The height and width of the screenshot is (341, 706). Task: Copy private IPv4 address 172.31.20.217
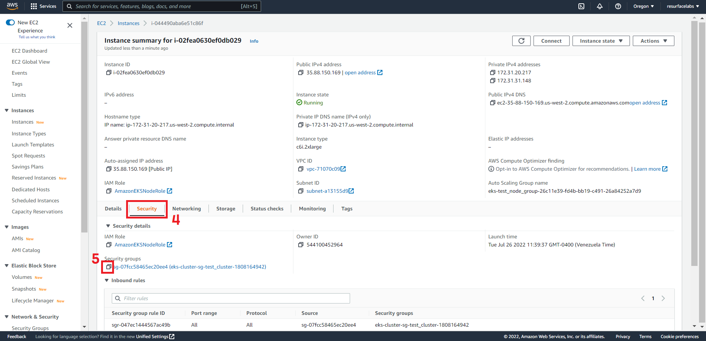492,72
